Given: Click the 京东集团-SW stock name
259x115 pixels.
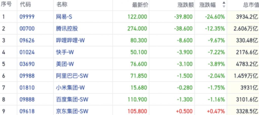Looking at the screenshot, I should (x=72, y=111).
